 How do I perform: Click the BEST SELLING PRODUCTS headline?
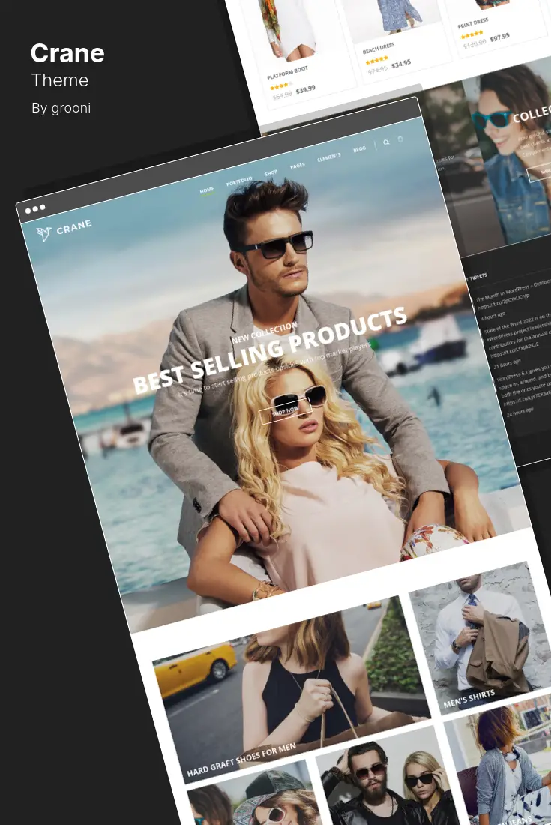click(x=270, y=350)
